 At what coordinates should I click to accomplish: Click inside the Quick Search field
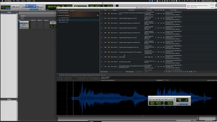pos(117,72)
